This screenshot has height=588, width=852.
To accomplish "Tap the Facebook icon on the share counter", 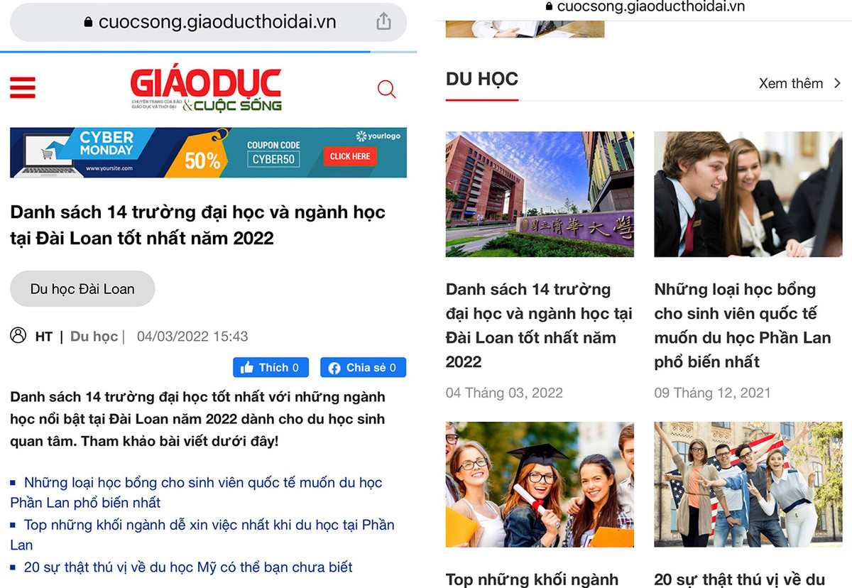I will point(334,367).
